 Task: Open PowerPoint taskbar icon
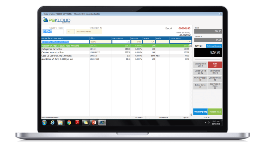click(94, 123)
